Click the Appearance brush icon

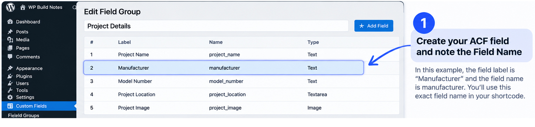pyautogui.click(x=10, y=68)
